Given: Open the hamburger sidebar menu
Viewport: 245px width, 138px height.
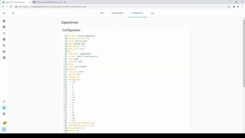Looking at the screenshot, I should pos(4,13).
